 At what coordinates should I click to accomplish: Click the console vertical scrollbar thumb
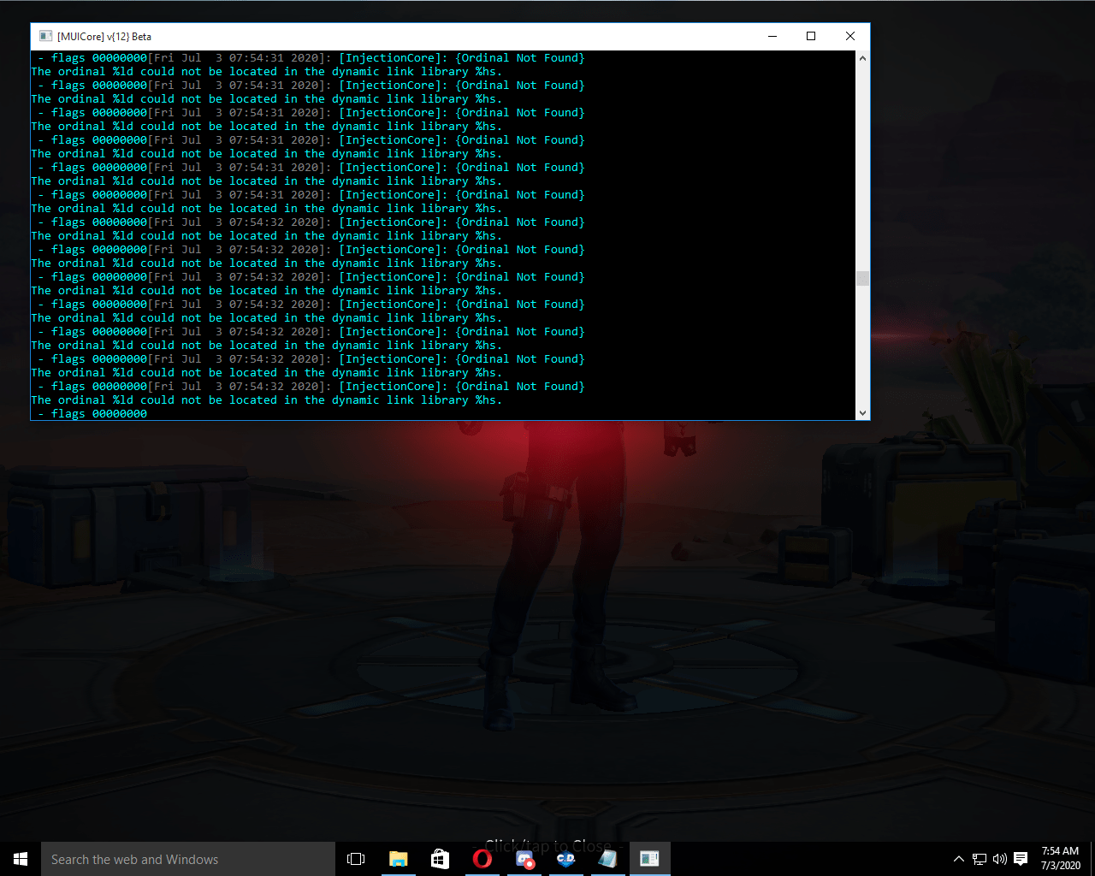pos(862,278)
